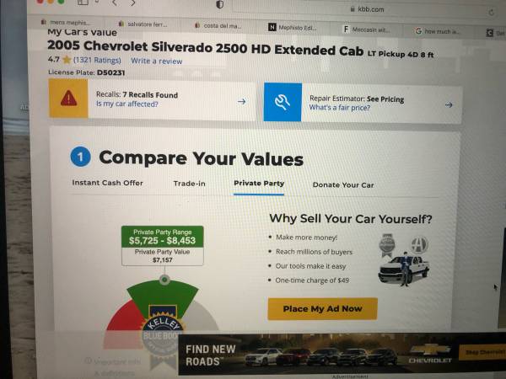Viewport: 506px width, 379px height.
Task: Select the Private Party tab
Action: coord(259,184)
